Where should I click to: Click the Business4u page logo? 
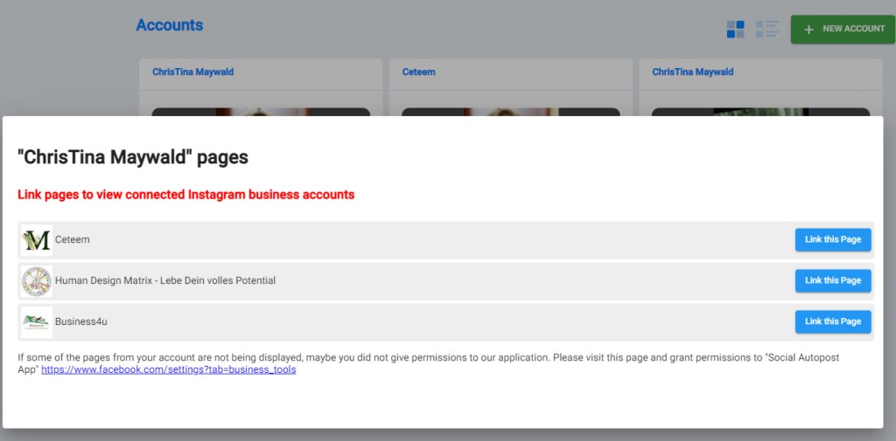click(37, 321)
